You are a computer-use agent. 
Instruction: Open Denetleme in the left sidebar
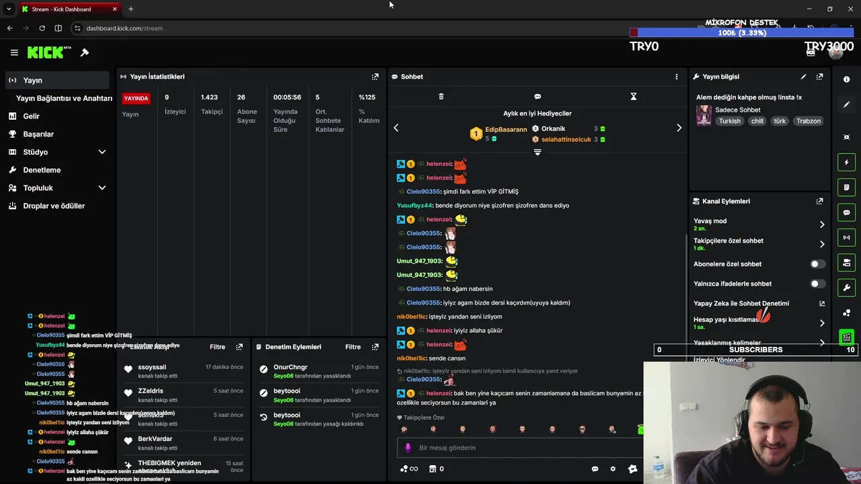42,170
